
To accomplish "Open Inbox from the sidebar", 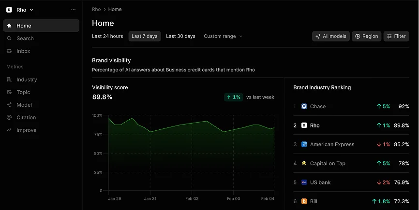I will [x=23, y=51].
